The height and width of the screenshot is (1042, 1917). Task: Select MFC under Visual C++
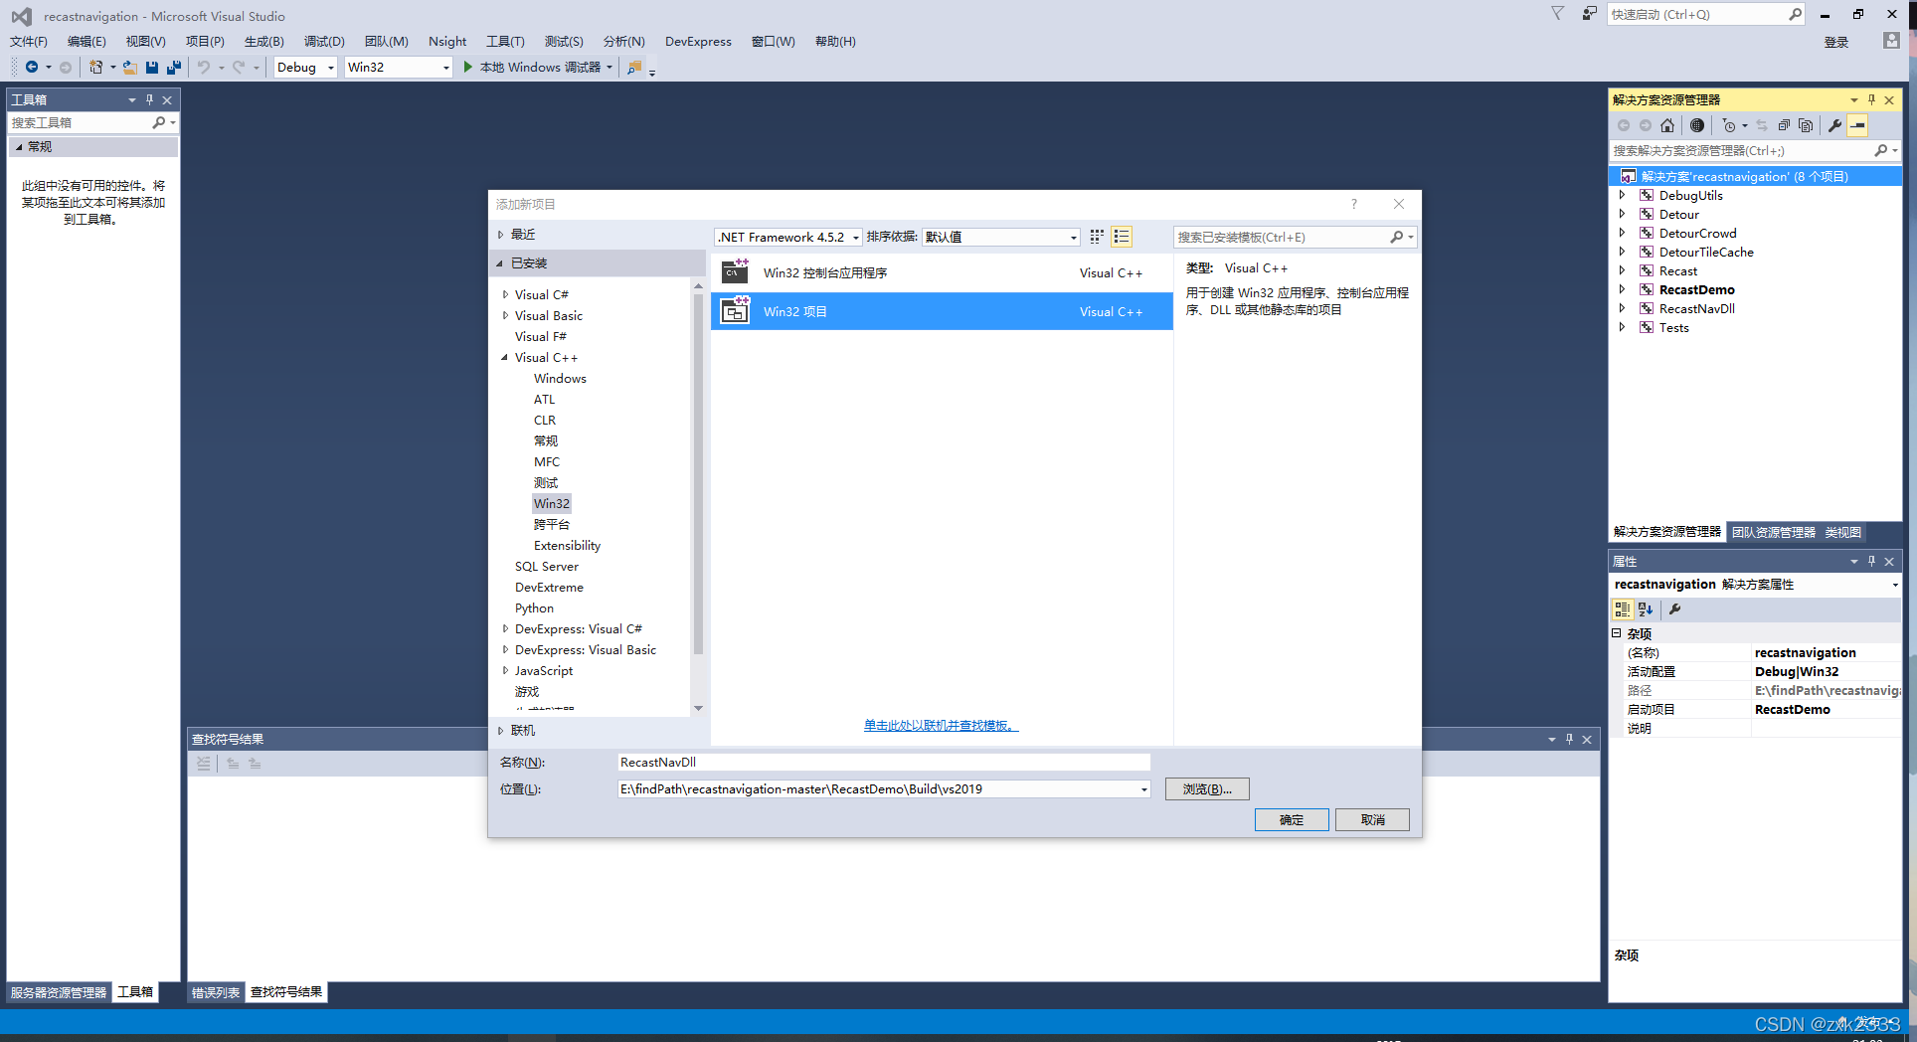(547, 461)
